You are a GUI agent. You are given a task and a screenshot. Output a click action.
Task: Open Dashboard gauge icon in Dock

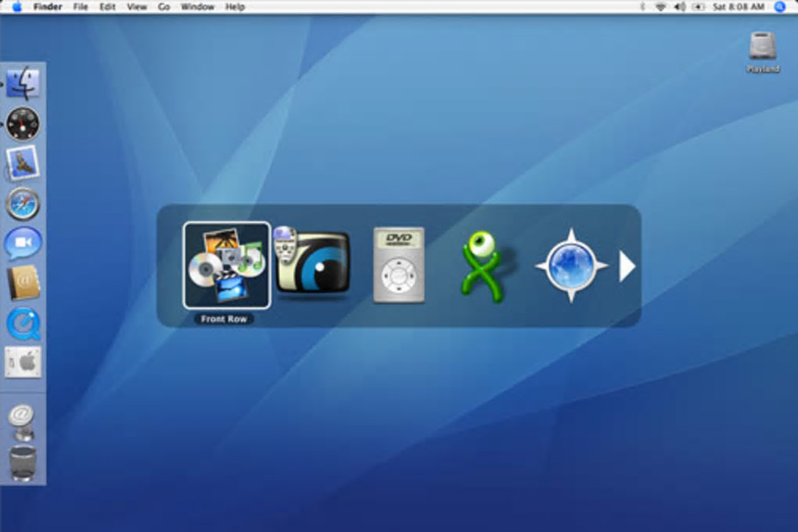click(23, 123)
